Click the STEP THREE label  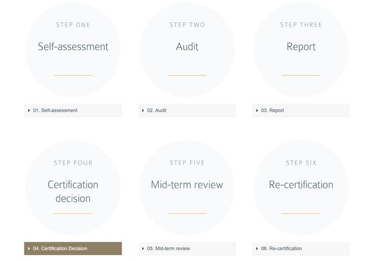[x=301, y=24]
